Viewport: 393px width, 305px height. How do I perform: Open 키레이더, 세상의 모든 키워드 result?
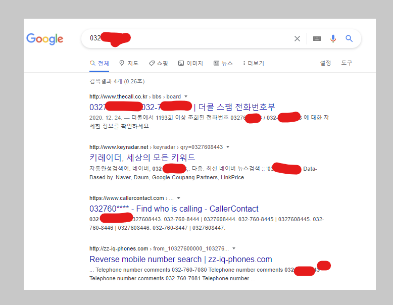(142, 158)
